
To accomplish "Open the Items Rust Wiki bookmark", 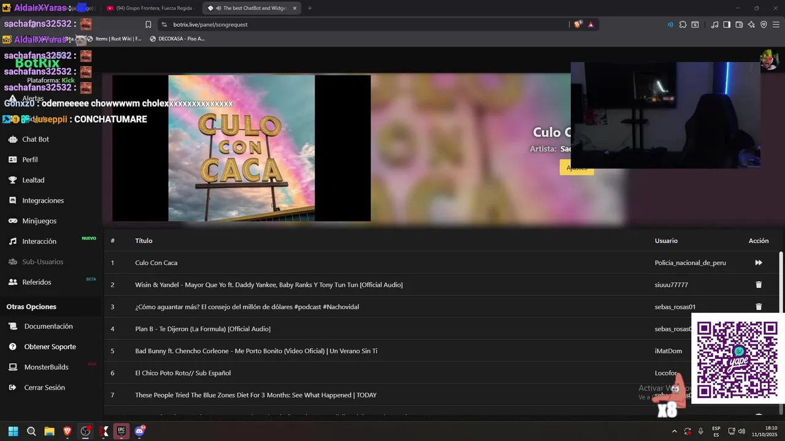I will [114, 39].
